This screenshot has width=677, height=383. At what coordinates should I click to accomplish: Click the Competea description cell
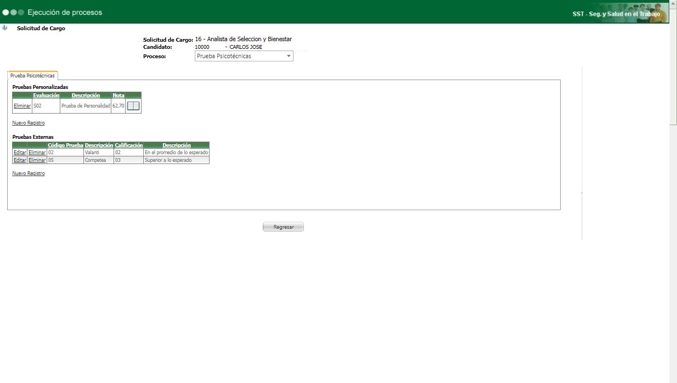99,160
